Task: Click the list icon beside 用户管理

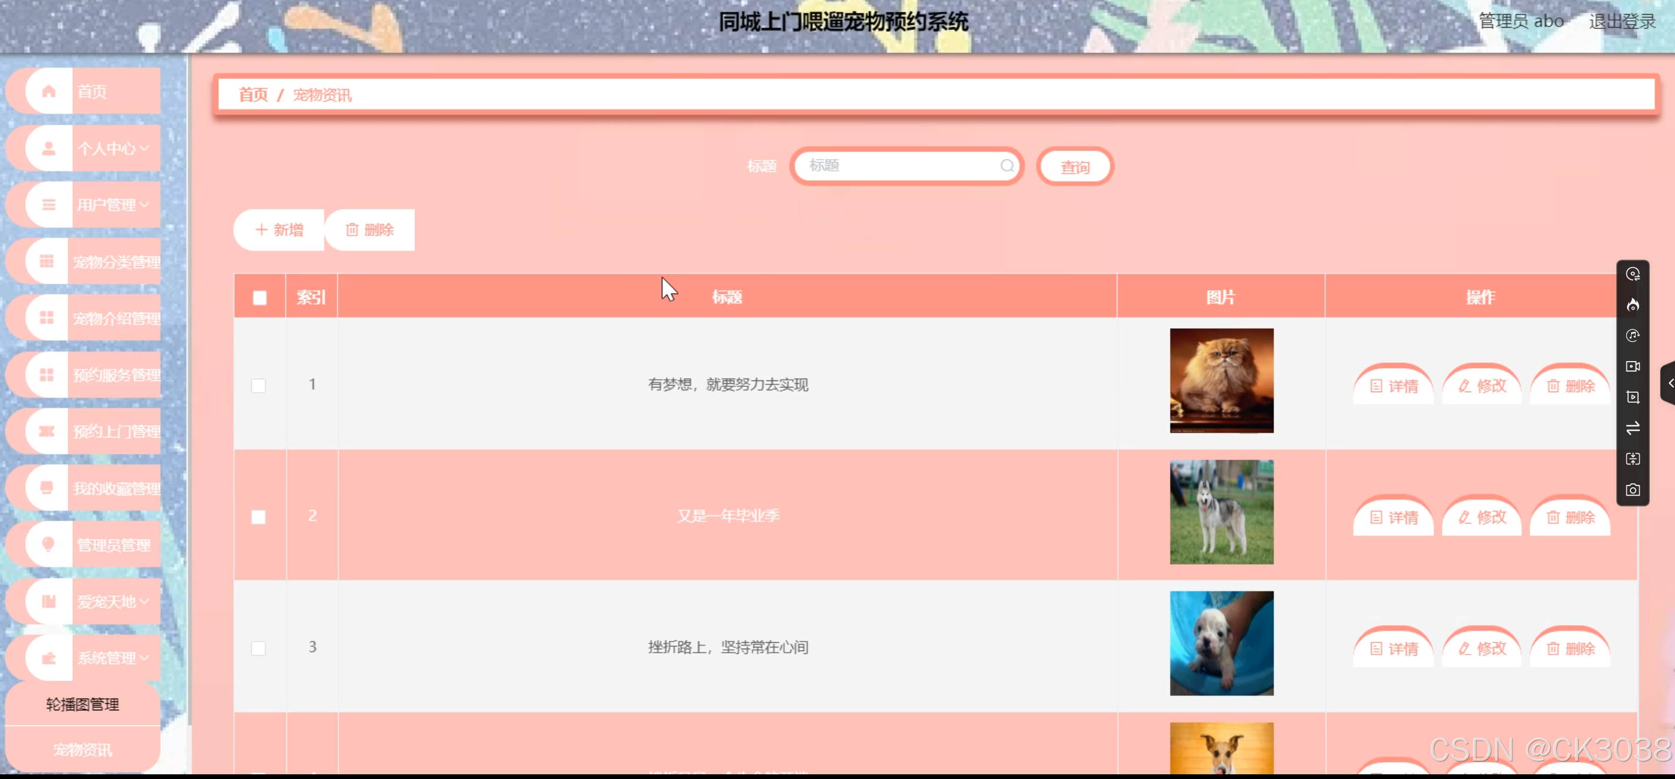Action: point(48,205)
